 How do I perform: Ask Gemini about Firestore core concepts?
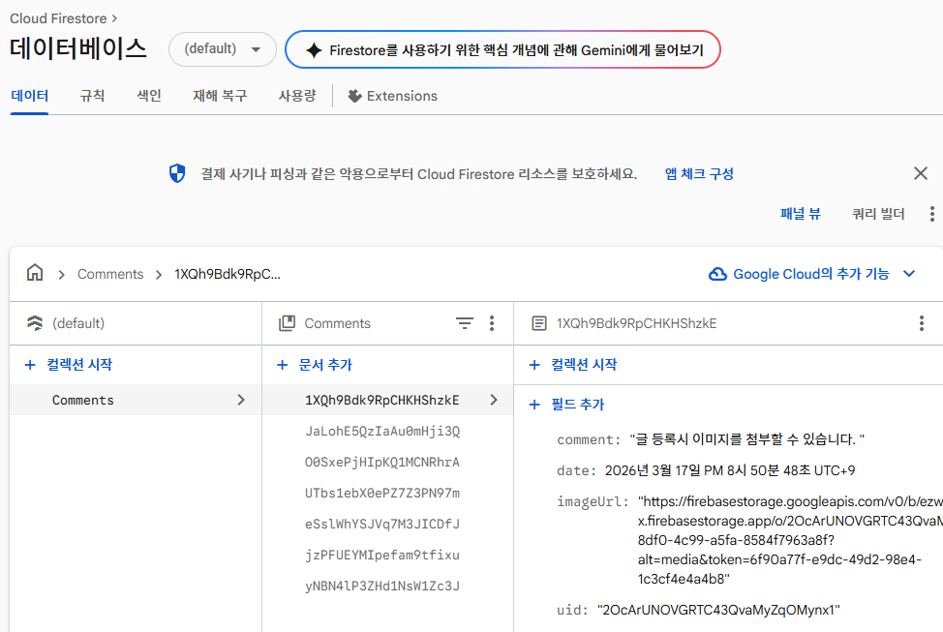pos(502,49)
